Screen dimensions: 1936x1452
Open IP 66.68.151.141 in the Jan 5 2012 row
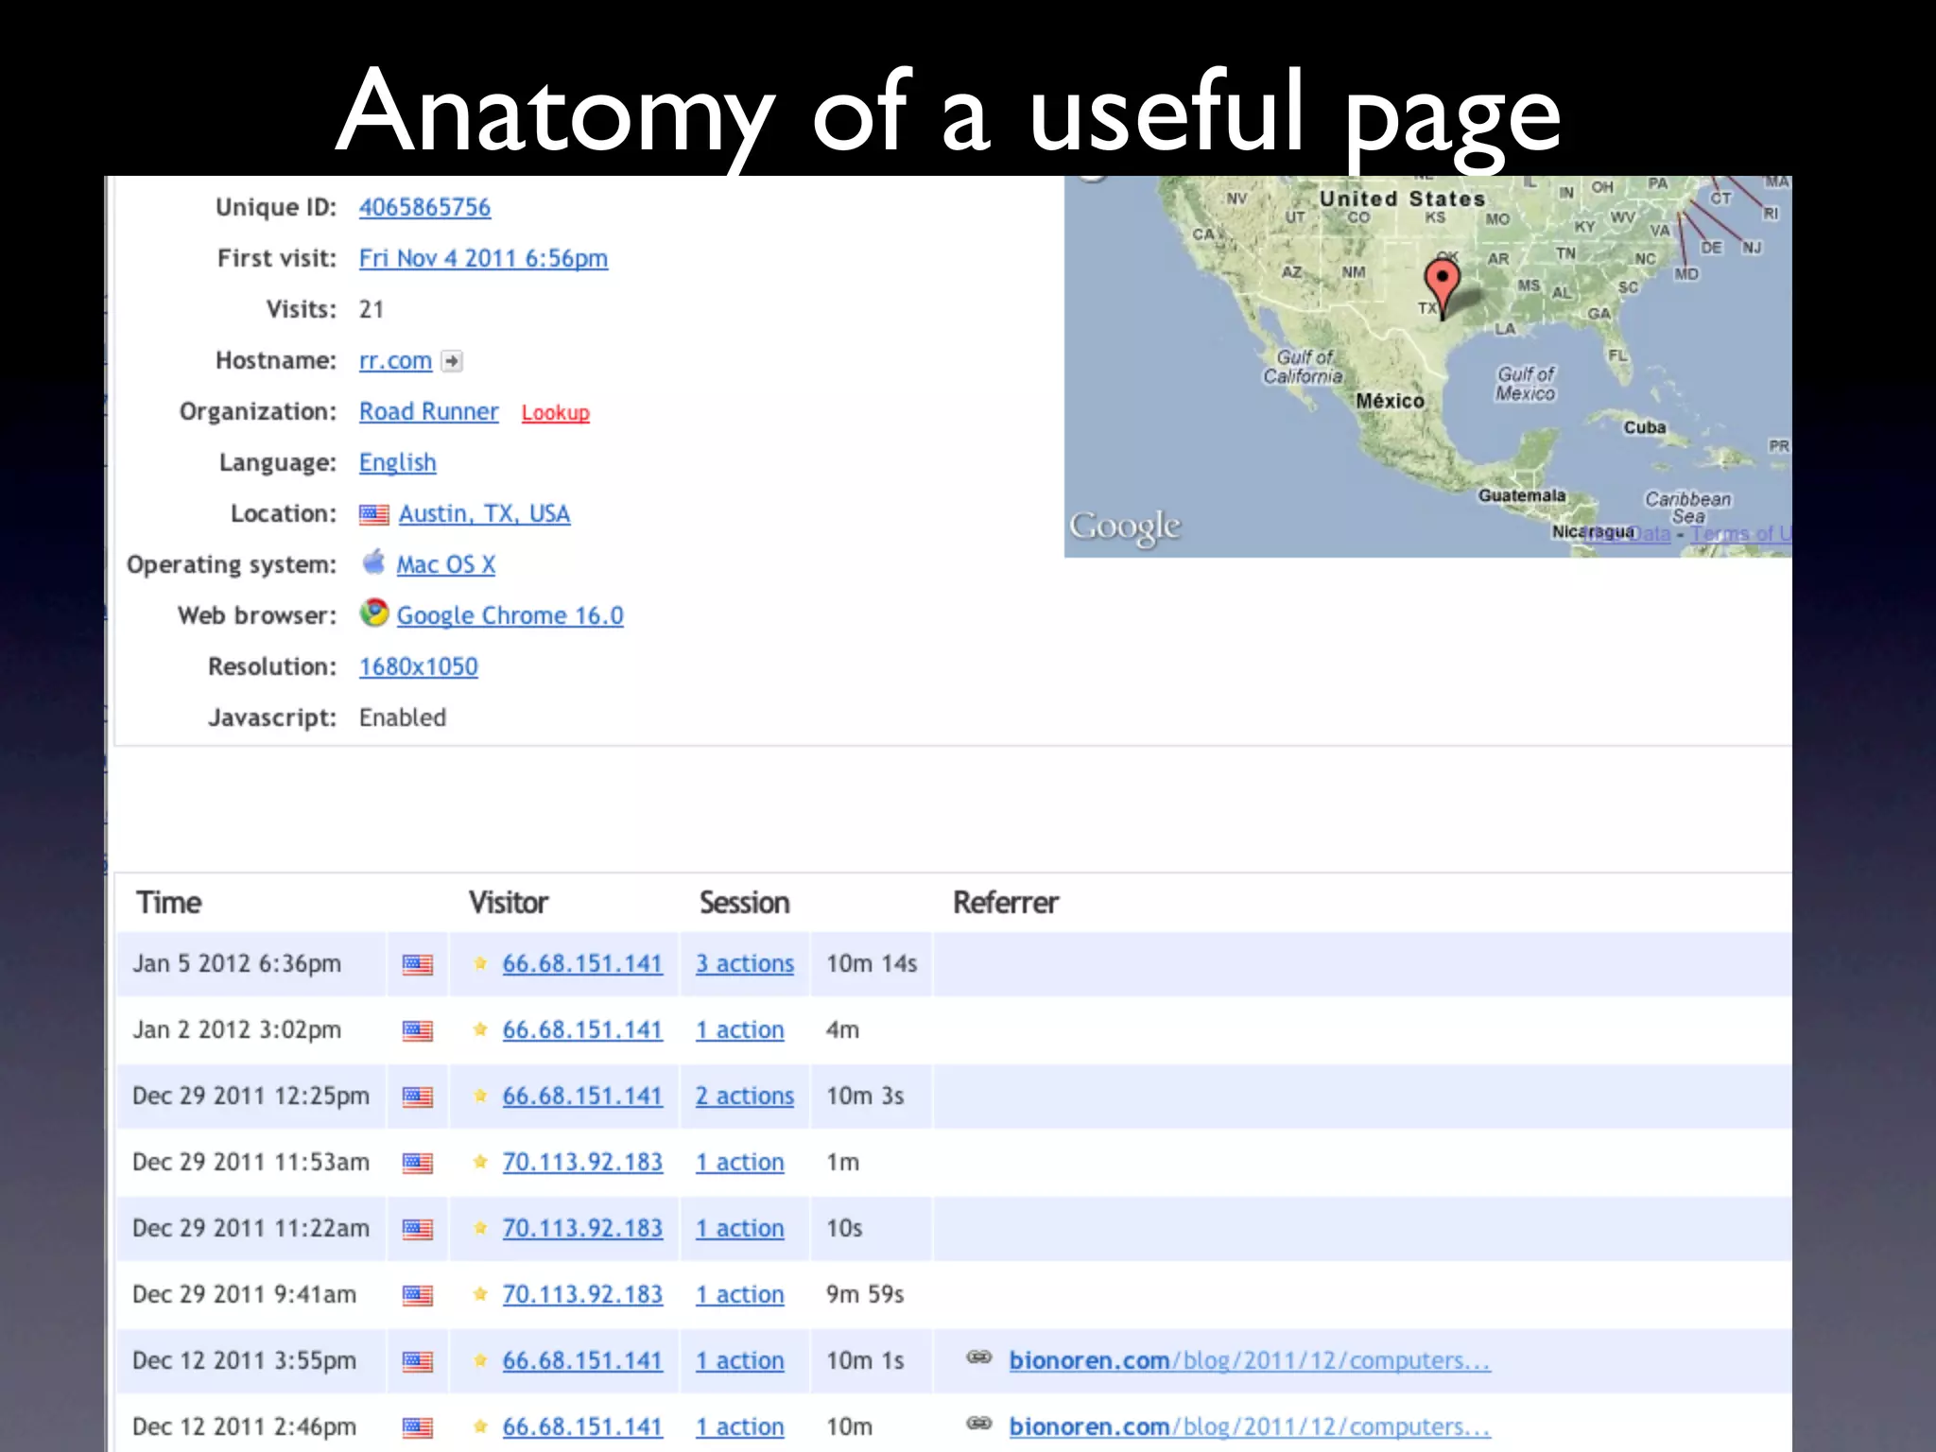tap(582, 963)
